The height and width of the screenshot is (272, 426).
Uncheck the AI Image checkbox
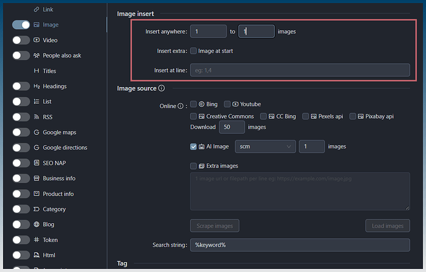193,147
